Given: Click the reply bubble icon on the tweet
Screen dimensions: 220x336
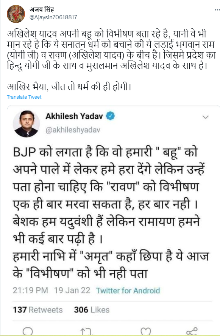Looking at the screenshot, I should pos(28,330).
